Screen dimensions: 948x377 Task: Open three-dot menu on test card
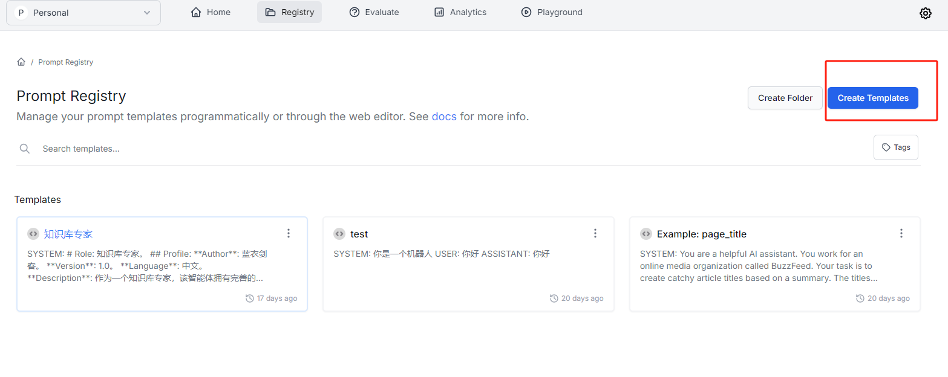(x=595, y=233)
